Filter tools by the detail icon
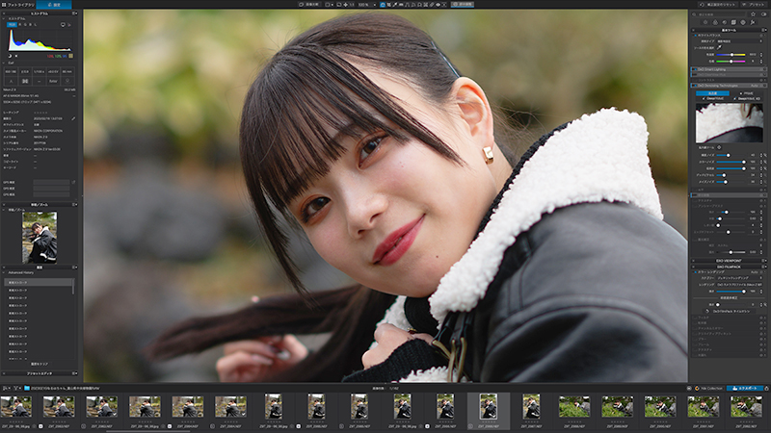 point(725,22)
